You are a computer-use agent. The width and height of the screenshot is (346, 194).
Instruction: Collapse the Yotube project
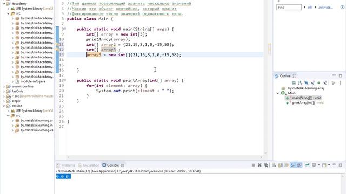[4, 106]
